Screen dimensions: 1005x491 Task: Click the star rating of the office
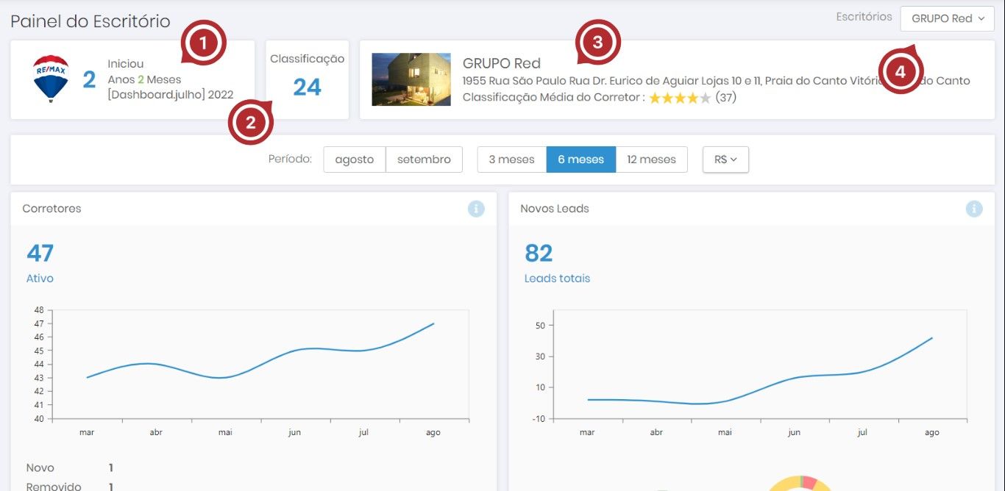point(680,98)
